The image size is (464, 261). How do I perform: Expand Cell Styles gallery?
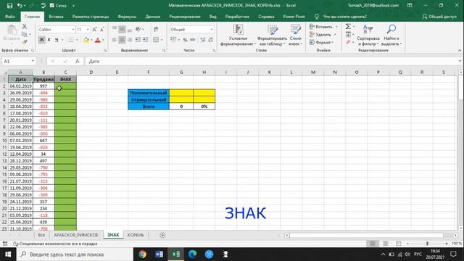pyautogui.click(x=295, y=36)
